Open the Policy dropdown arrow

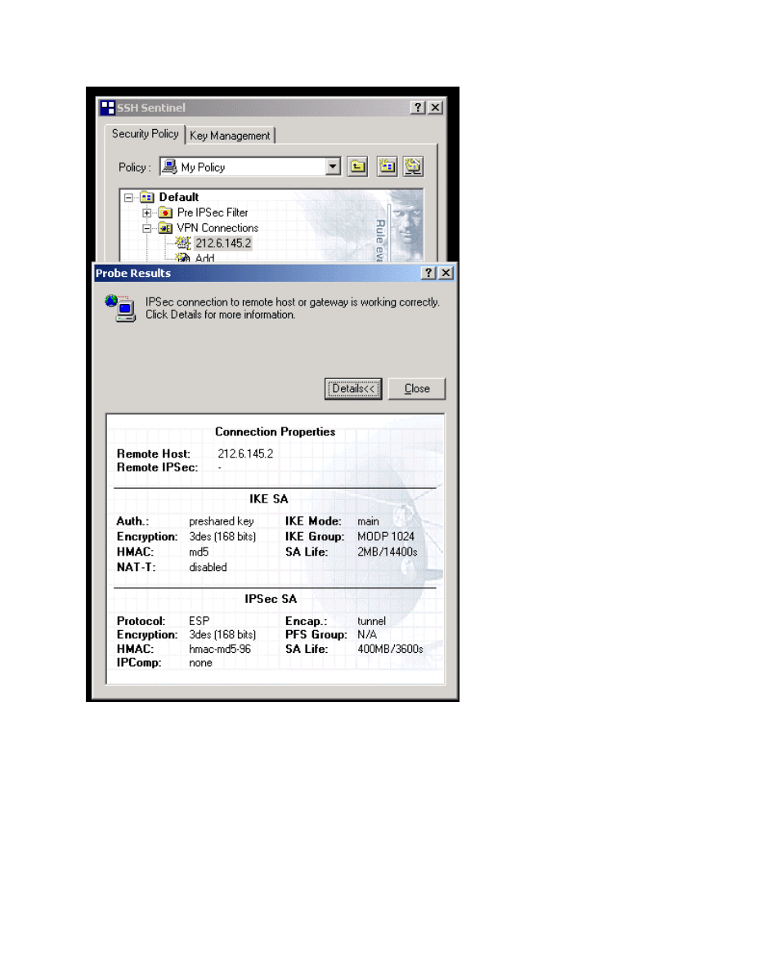pyautogui.click(x=333, y=167)
